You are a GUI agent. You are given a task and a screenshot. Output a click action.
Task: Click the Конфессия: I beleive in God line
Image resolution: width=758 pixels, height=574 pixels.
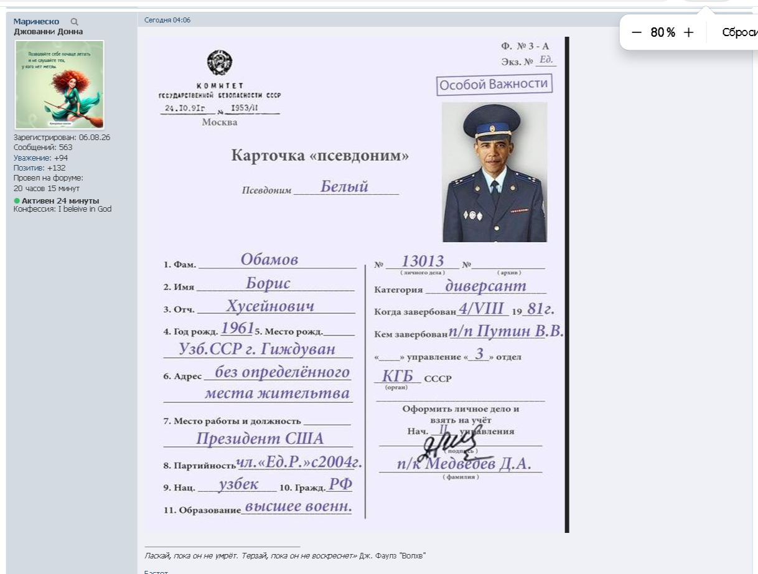tap(62, 209)
